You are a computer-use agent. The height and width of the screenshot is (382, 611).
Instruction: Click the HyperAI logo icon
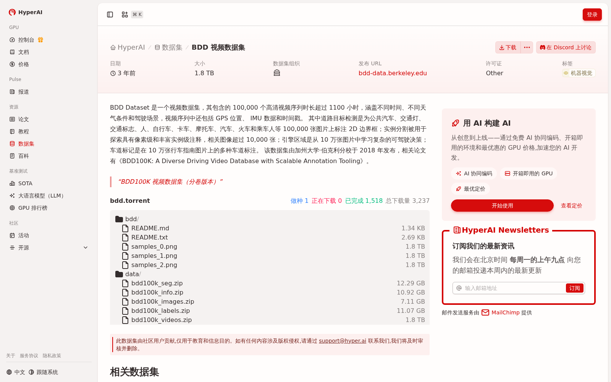tap(12, 12)
